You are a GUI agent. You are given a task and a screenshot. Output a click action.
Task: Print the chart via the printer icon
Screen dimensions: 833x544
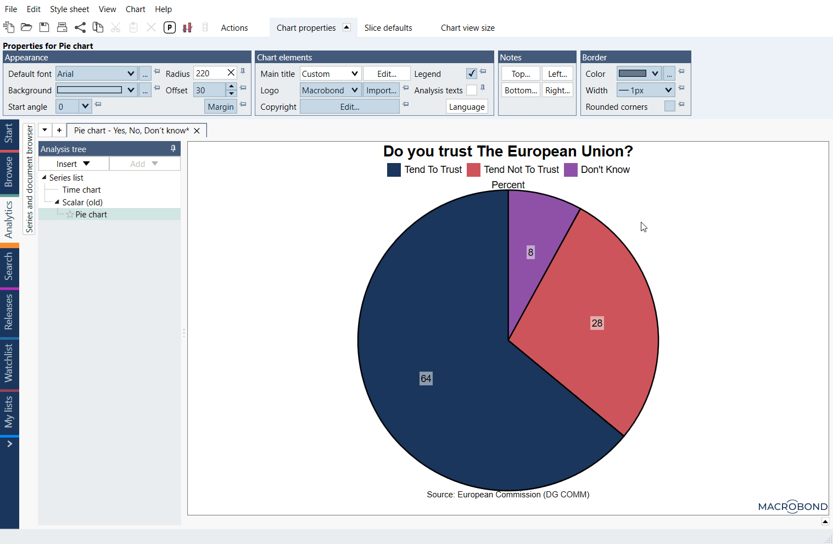[62, 26]
